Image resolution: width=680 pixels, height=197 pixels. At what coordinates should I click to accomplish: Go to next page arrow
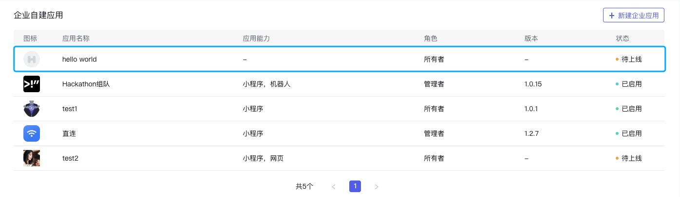(x=377, y=186)
